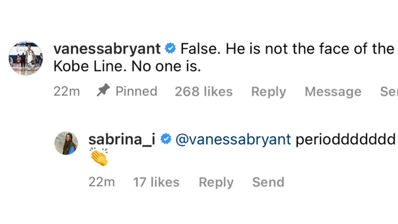The height and width of the screenshot is (224, 398).
Task: Click the sabrina_i username
Action: click(122, 139)
